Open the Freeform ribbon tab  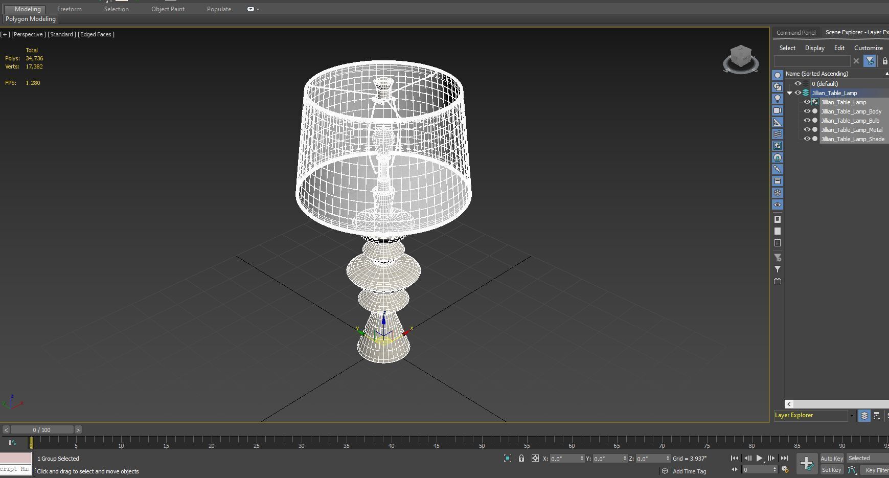point(70,9)
